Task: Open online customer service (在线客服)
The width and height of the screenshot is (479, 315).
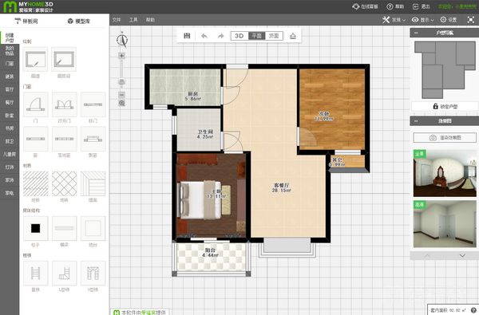Action: [365, 6]
